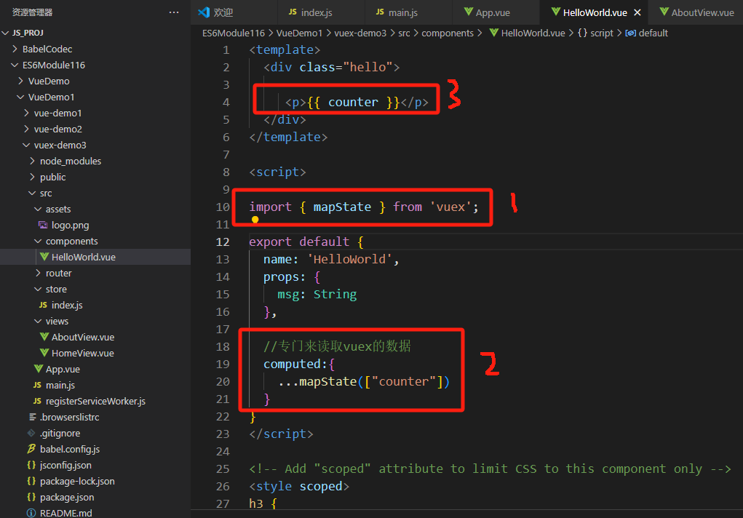Expand the router folder
Image resolution: width=743 pixels, height=518 pixels.
coord(38,273)
